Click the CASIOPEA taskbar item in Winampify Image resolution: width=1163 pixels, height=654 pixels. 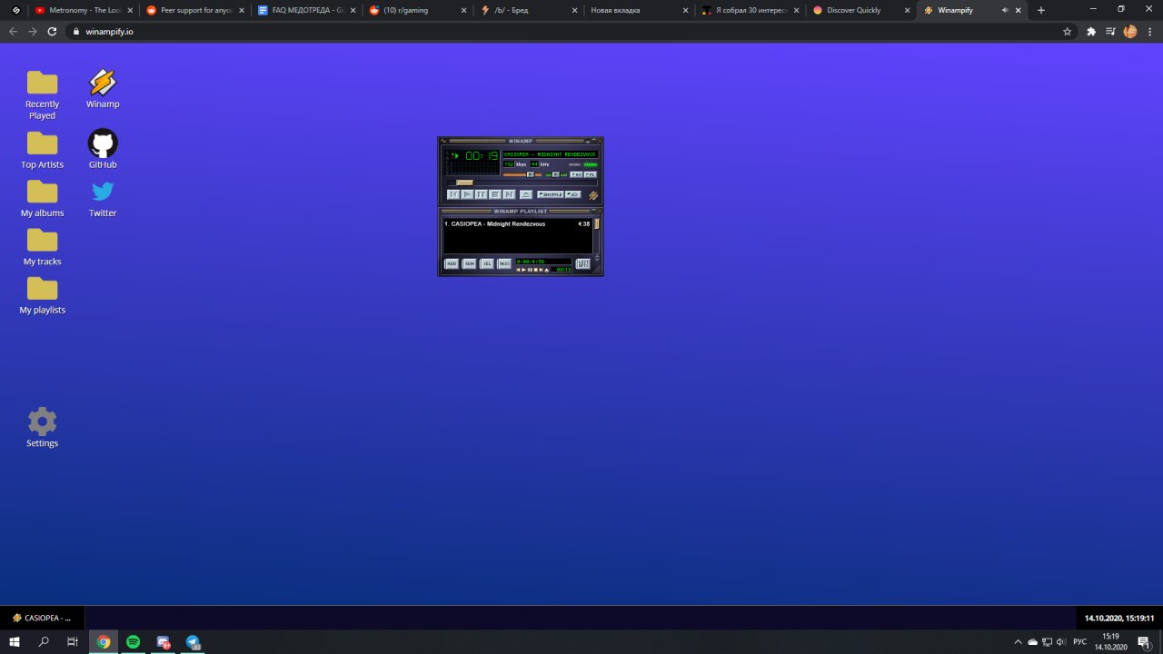click(42, 618)
